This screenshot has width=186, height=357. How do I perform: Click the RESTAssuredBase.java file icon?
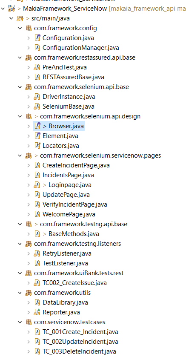point(37,77)
